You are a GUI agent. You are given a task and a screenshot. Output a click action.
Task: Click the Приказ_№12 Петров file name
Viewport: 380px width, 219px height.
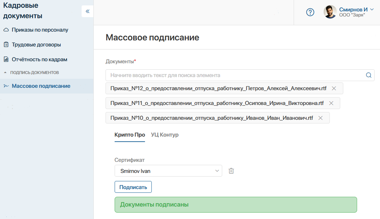pyautogui.click(x=218, y=88)
